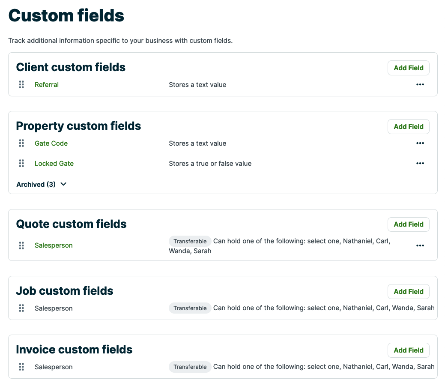Open the Referral custom field link
The width and height of the screenshot is (445, 386).
pyautogui.click(x=47, y=85)
